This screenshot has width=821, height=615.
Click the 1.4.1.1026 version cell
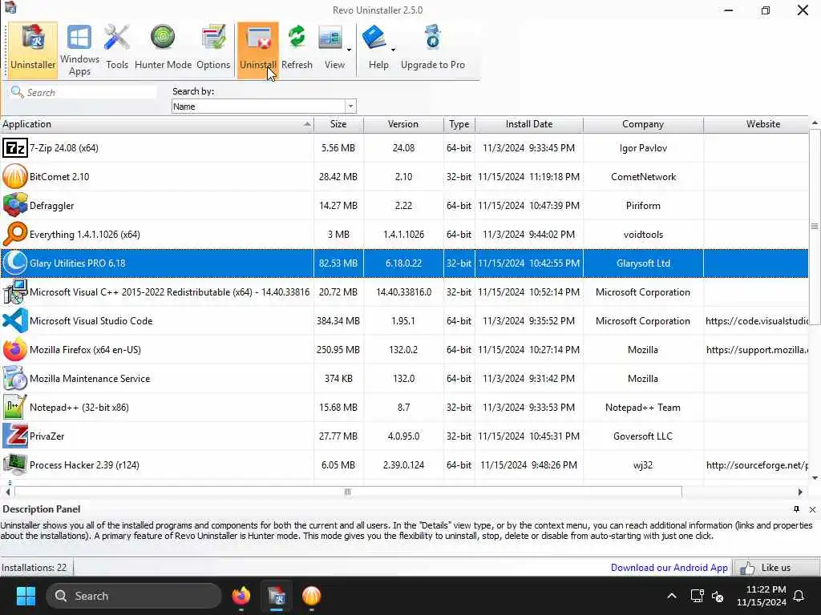pos(403,235)
